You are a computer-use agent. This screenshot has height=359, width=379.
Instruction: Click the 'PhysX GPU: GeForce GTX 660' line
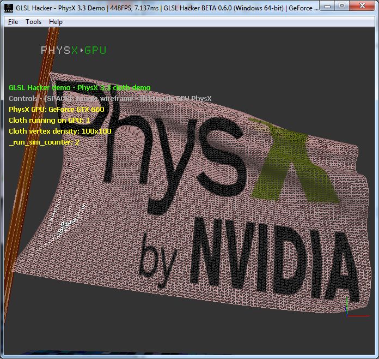pyautogui.click(x=56, y=109)
